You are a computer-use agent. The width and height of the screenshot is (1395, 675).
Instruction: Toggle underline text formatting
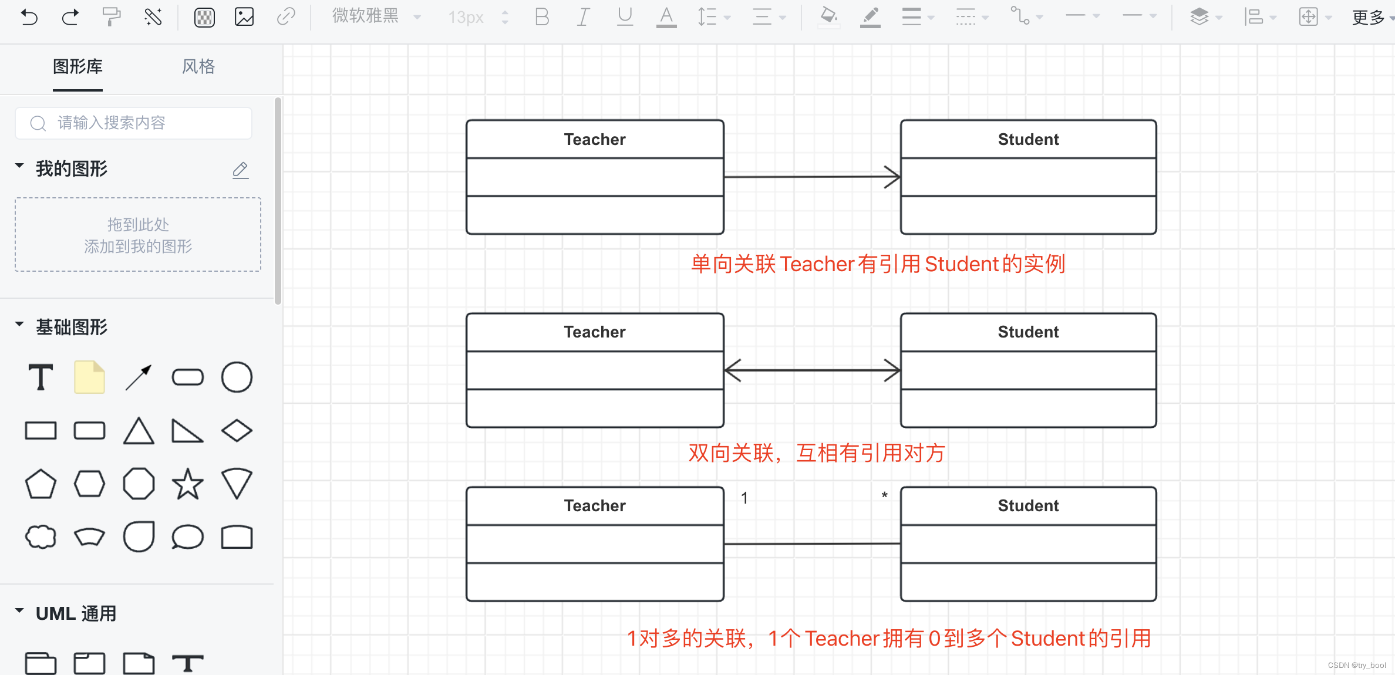[625, 17]
